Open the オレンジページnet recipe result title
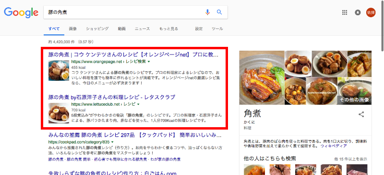The image size is (384, 175). [133, 55]
